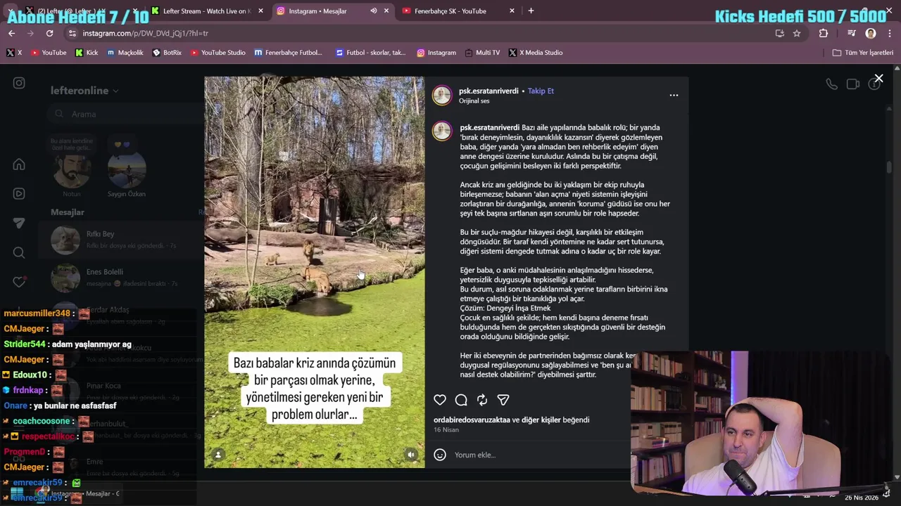Expand the lefteronline account switcher chevron
Screen dimensions: 901x506
pos(115,91)
